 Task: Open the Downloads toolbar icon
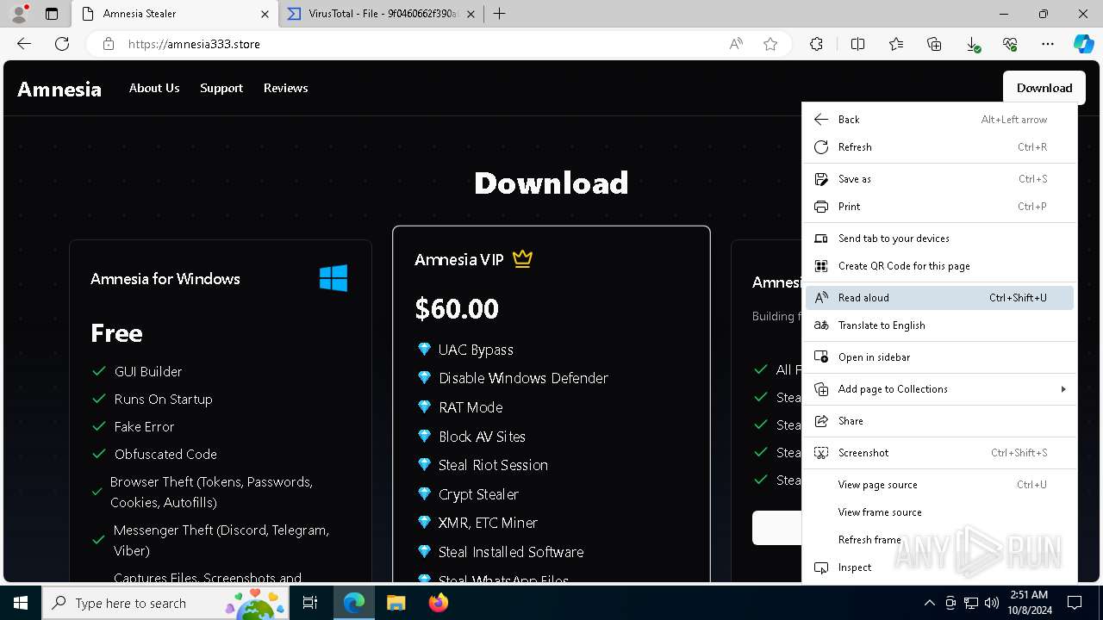point(972,44)
